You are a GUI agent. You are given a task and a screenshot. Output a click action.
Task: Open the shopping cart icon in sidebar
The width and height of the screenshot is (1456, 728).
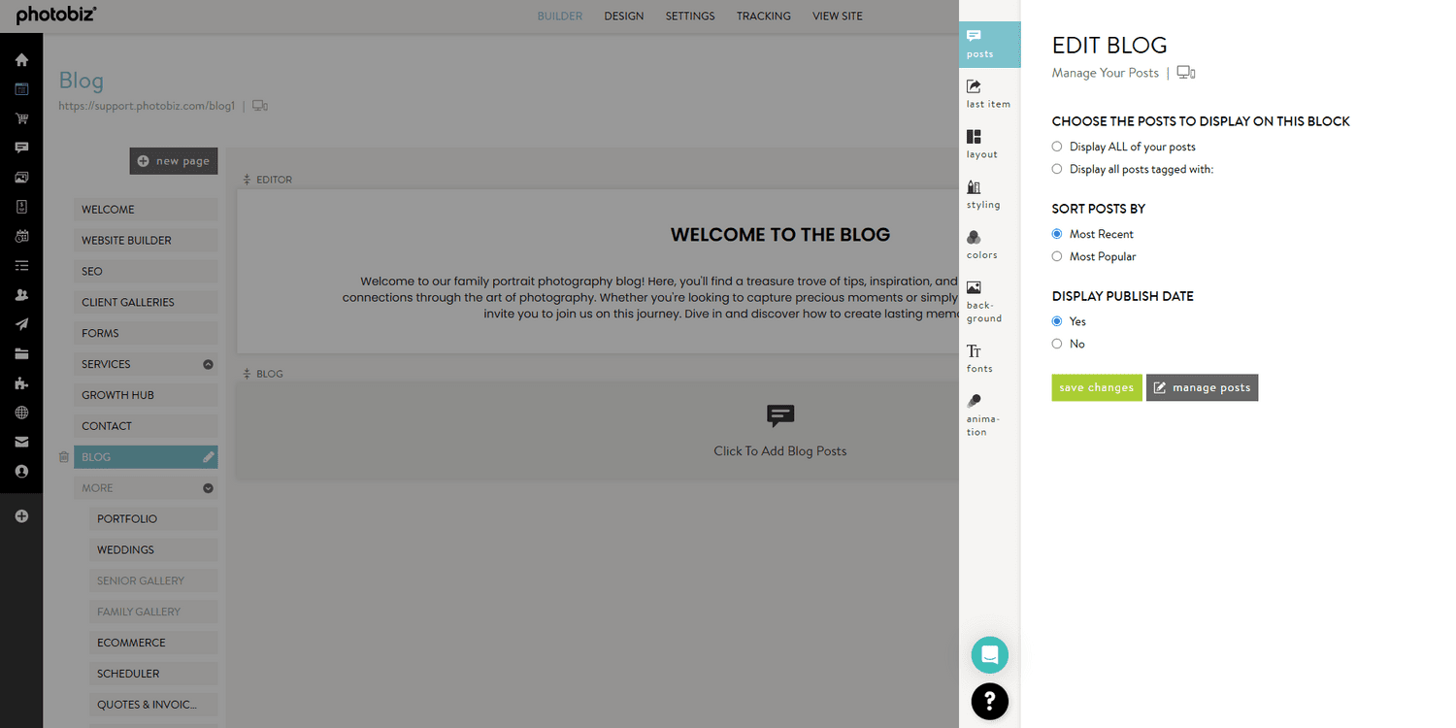click(x=21, y=118)
